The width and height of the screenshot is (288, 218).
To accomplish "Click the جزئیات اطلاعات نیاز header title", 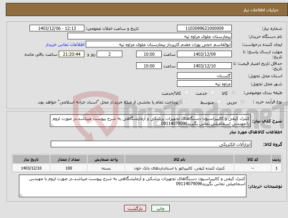I will (x=261, y=10).
